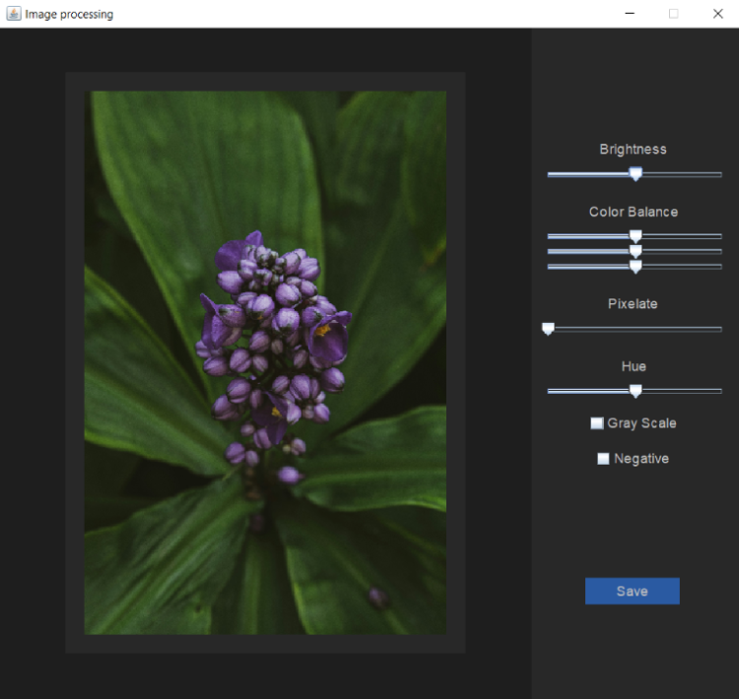Enable the Gray Scale checkbox
739x699 pixels.
[x=597, y=423]
